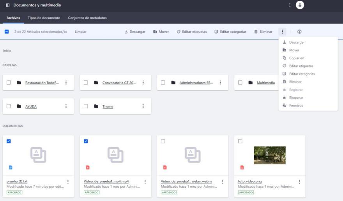Screen dimensions: 343x201
Task: Choose Eliminar in the dropdown menu
Action: [308, 82]
